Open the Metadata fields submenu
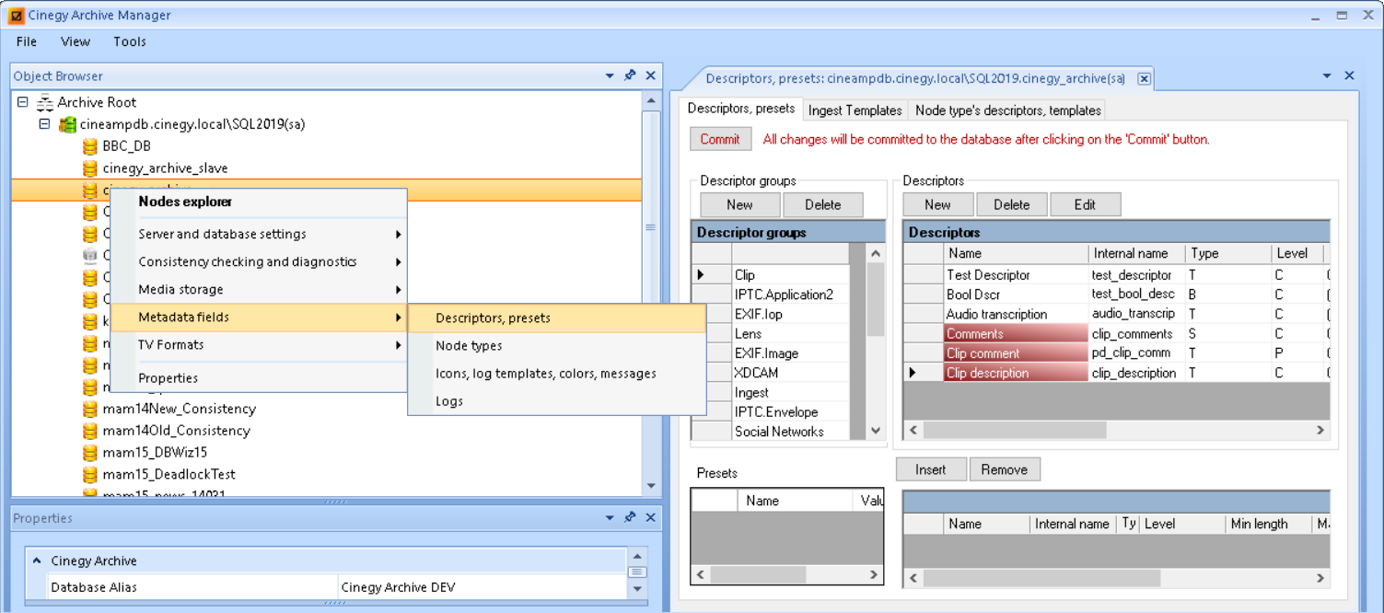The width and height of the screenshot is (1384, 613). coord(259,318)
